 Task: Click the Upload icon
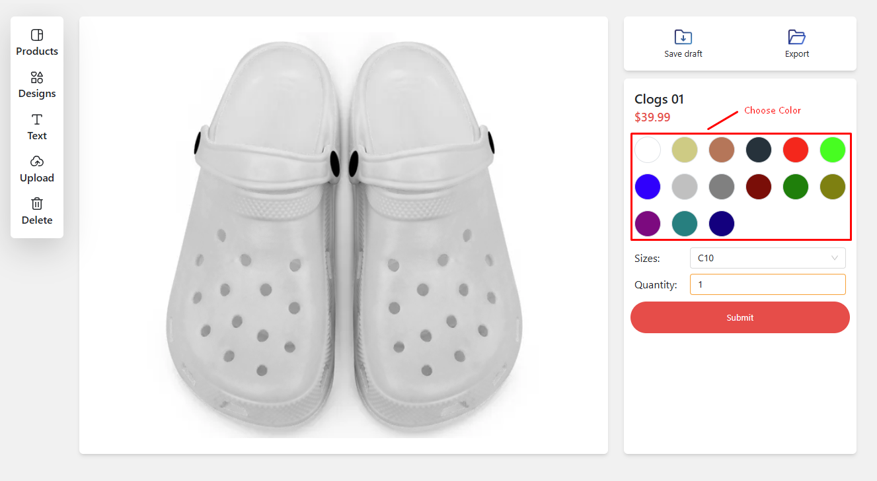click(36, 160)
